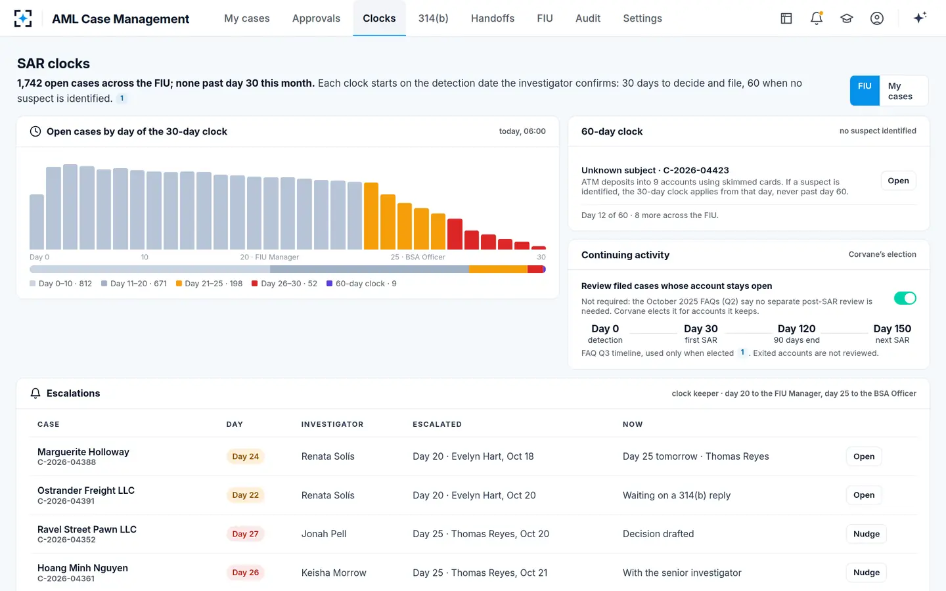Open the FIU navigation tab
The image size is (946, 591).
click(545, 18)
